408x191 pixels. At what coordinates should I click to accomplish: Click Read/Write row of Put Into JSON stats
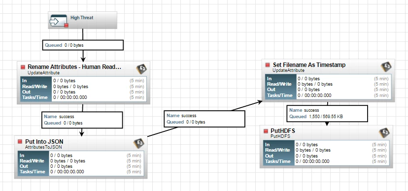point(81,161)
